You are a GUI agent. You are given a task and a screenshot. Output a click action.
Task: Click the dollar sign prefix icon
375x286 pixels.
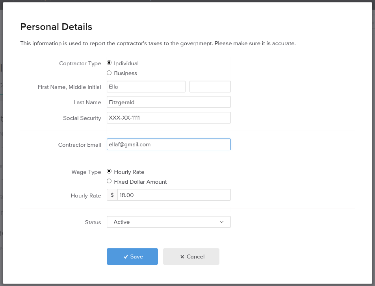pos(112,195)
